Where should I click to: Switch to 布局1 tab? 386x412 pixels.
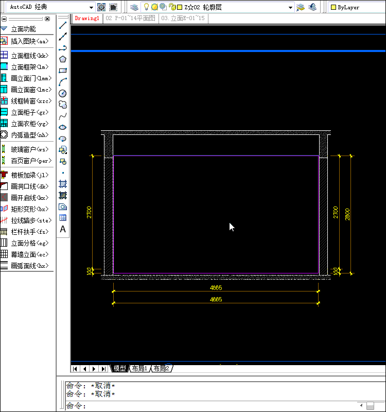pos(139,368)
